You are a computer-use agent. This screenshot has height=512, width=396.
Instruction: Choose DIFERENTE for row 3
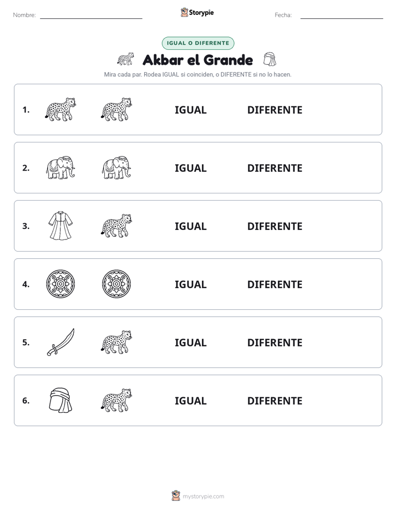pos(275,226)
